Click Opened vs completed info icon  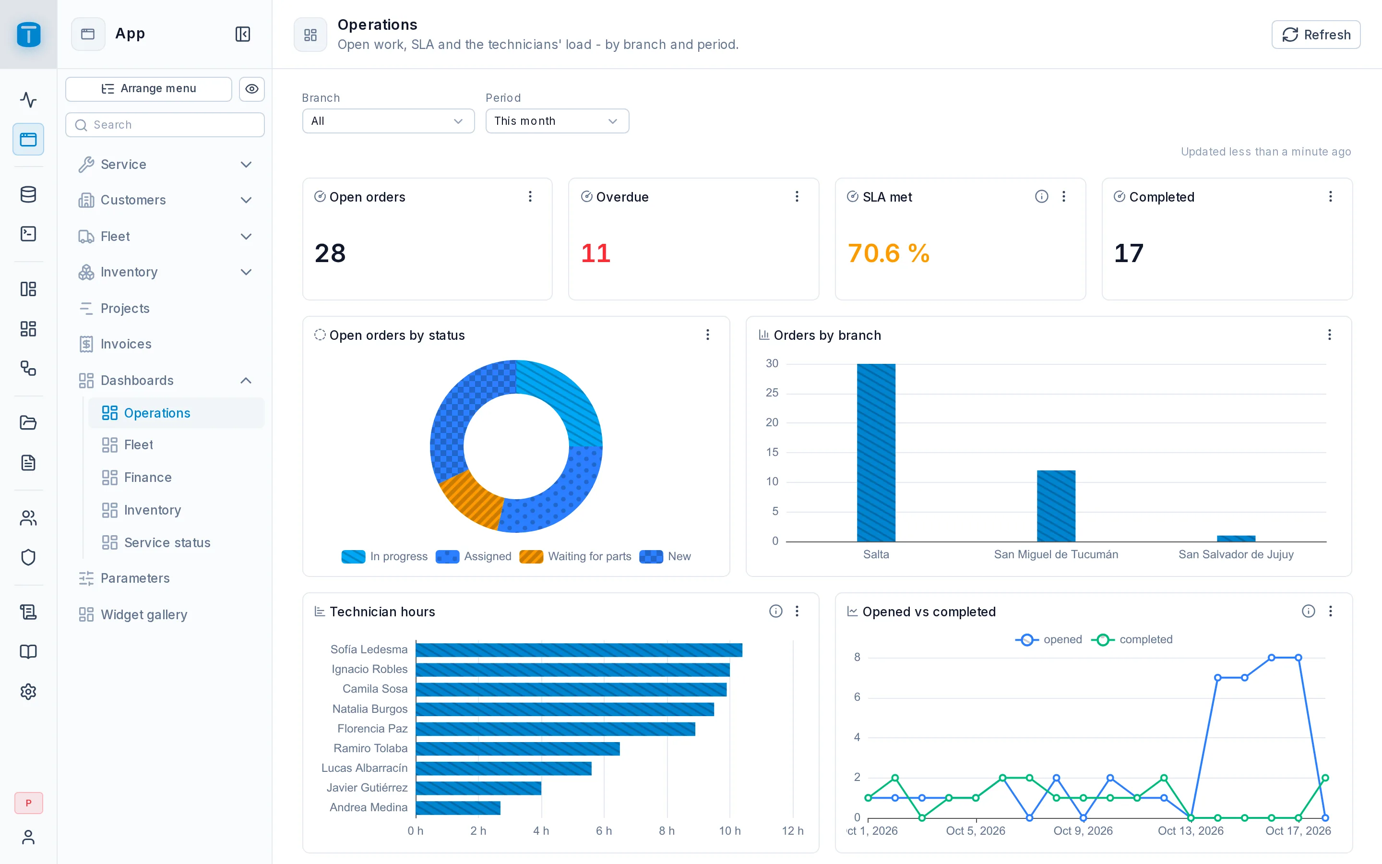1308,611
